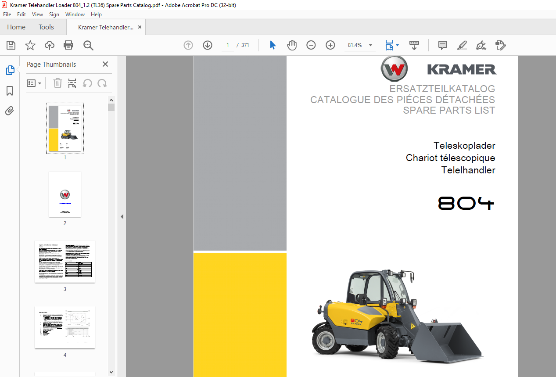
Task: Select page 2 thumbnail
Action: (65, 194)
